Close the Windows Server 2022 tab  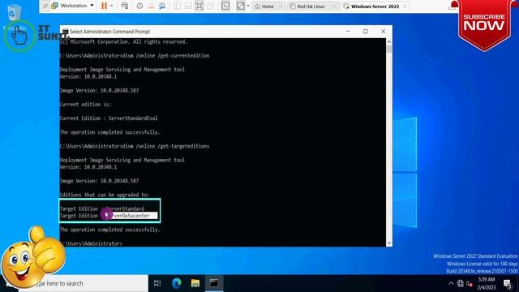[x=405, y=6]
